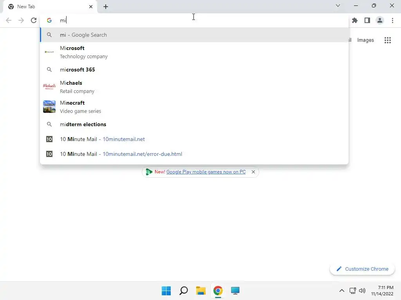401x300 pixels.
Task: Open a new tab with plus button
Action: click(106, 7)
